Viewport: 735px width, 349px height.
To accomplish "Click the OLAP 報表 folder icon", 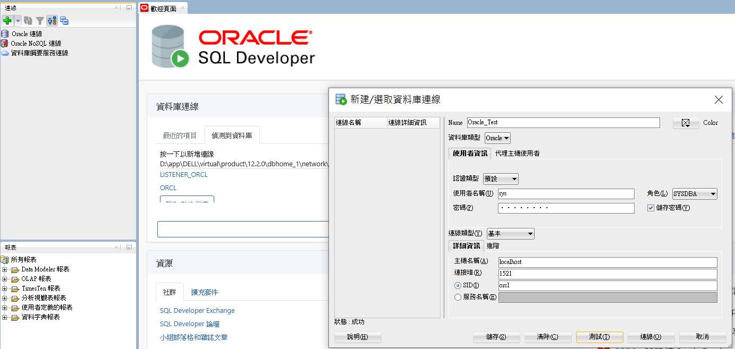I will (x=15, y=279).
